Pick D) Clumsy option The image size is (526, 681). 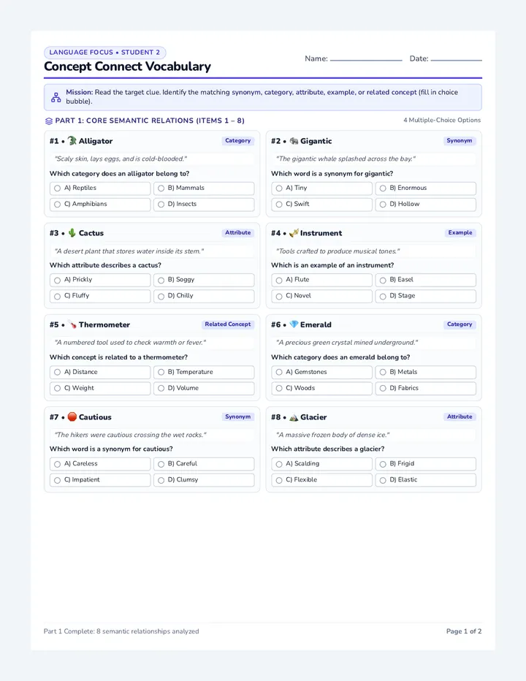[x=204, y=480]
